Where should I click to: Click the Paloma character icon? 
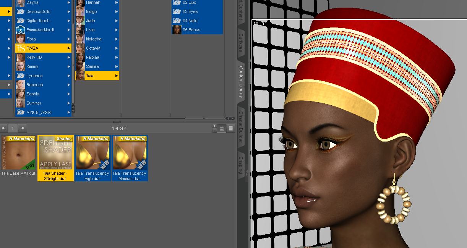pos(80,57)
